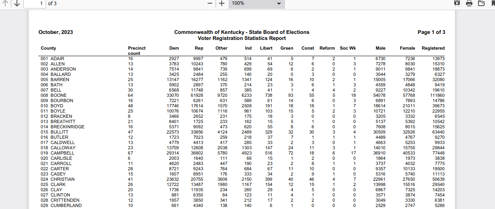
Task: Select the '011 BOYLE' county row label
Action: [54, 111]
